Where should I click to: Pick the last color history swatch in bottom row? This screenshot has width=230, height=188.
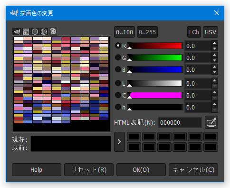211,147
